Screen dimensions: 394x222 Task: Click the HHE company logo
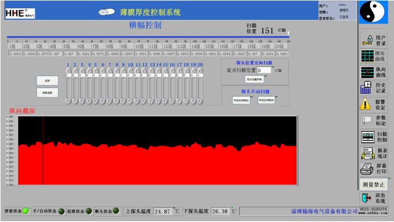(20, 13)
